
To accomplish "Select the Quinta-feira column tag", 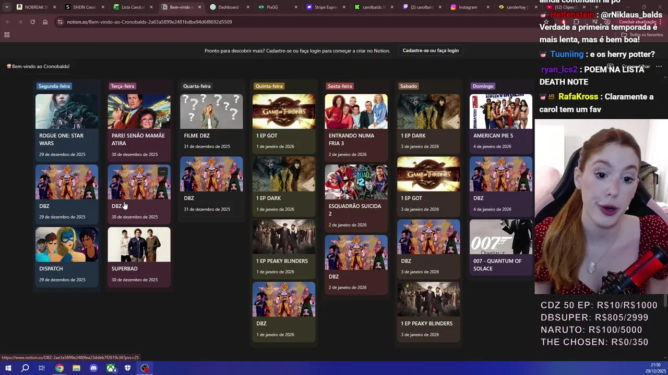I will click(269, 86).
